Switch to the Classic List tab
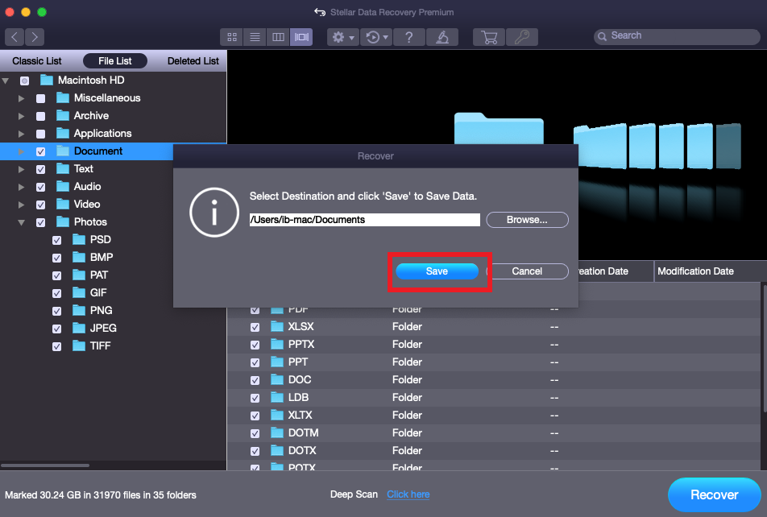 tap(37, 61)
